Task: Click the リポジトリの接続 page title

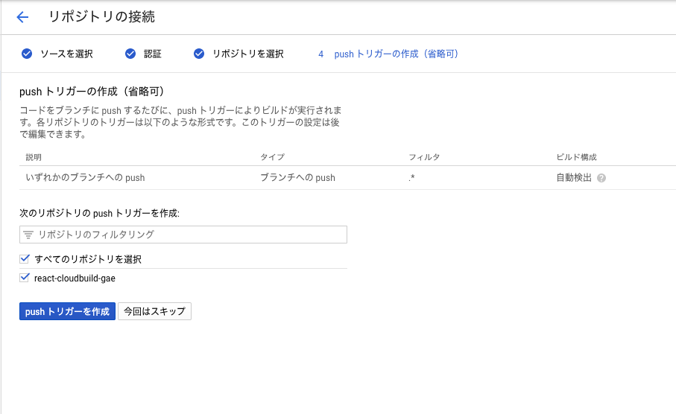Action: 102,17
